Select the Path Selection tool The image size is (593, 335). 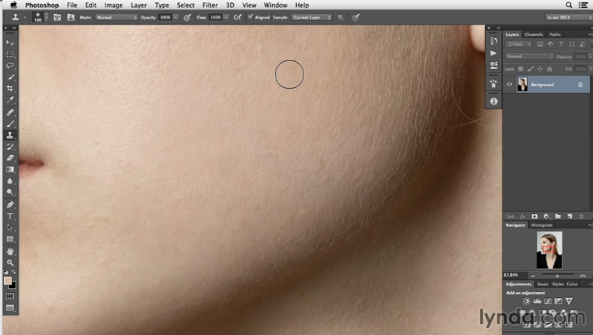pyautogui.click(x=10, y=228)
